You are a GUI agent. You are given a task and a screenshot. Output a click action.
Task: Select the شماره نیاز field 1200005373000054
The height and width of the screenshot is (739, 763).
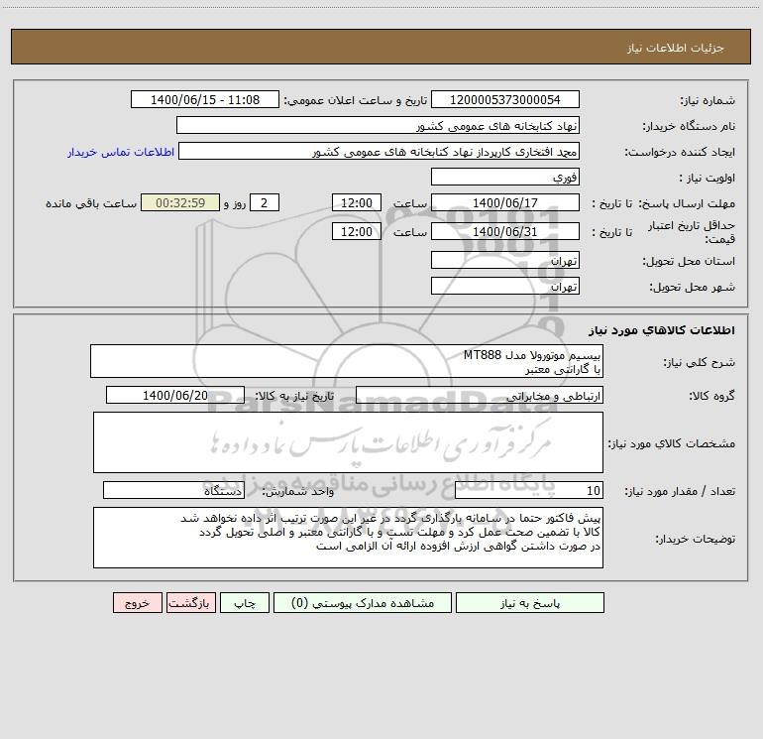pos(505,99)
